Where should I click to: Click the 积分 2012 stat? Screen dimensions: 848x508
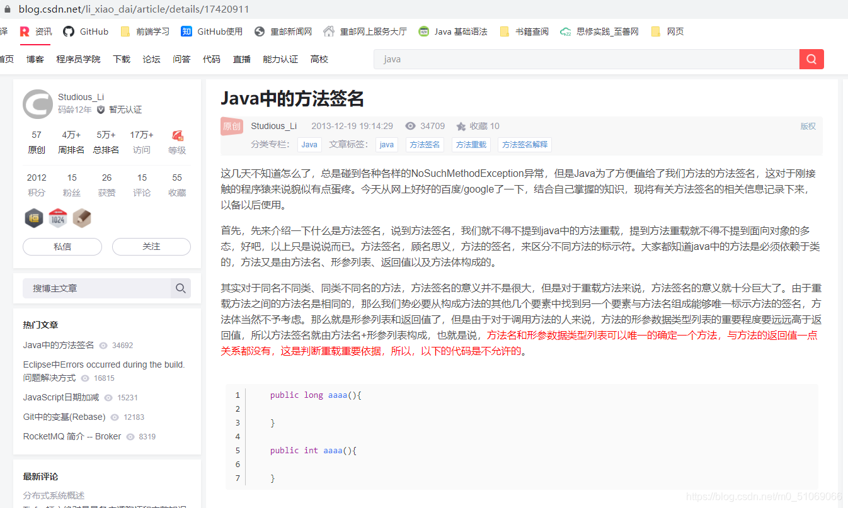37,185
